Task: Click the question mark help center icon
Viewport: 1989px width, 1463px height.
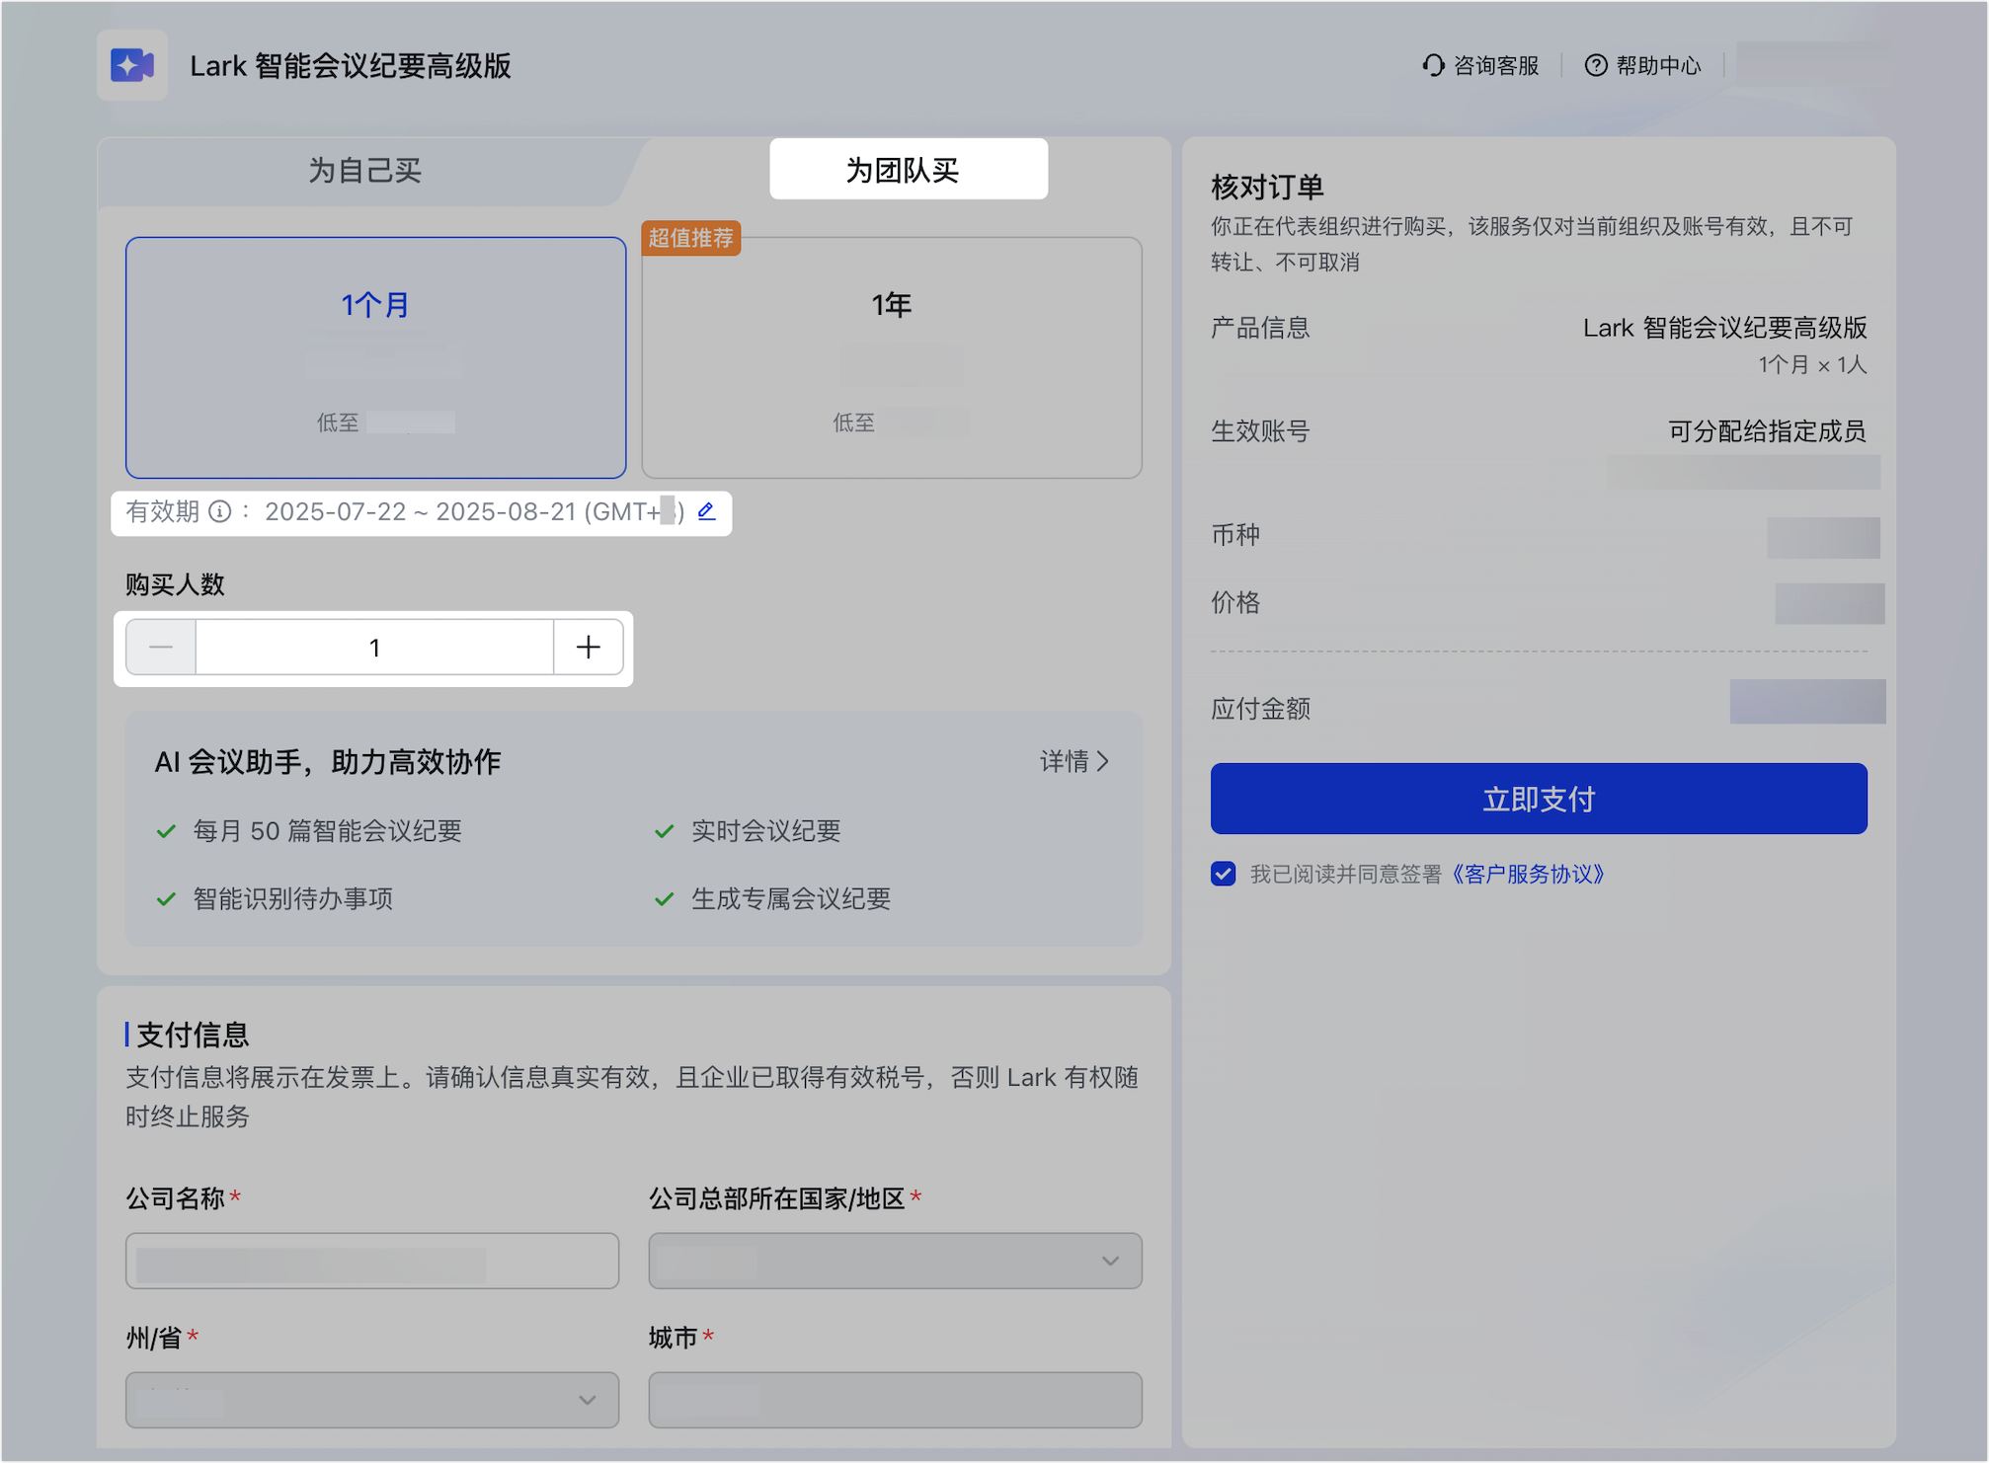Action: tap(1596, 65)
